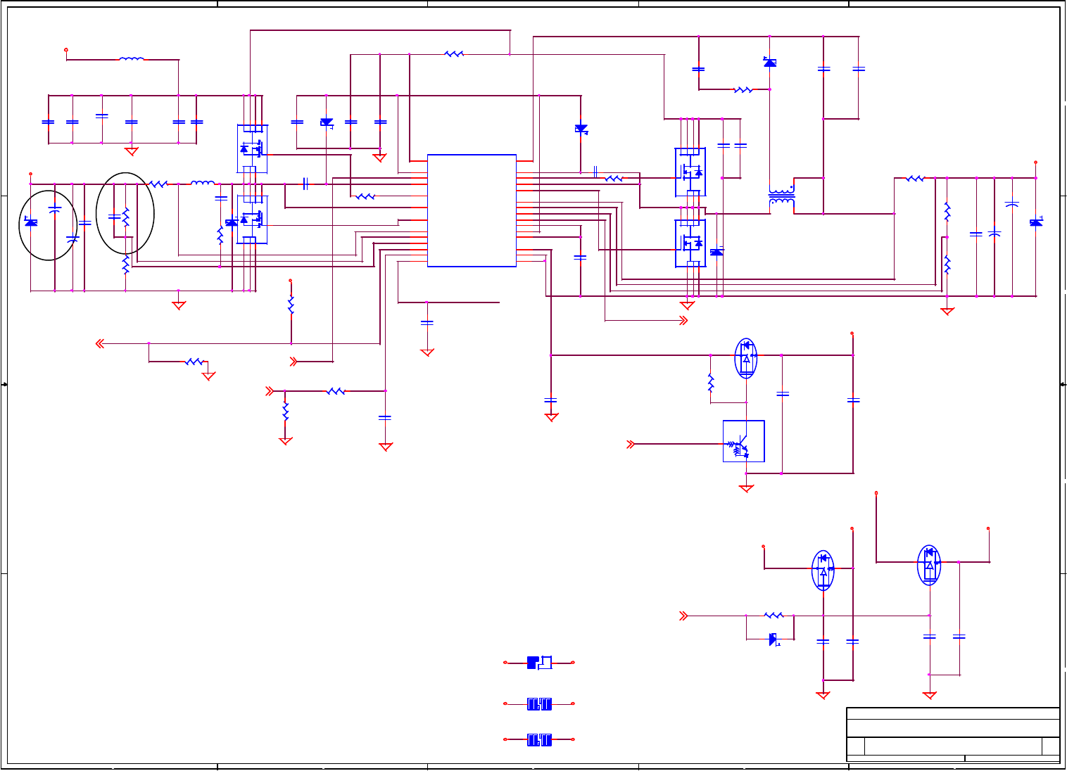The image size is (1067, 771).
Task: Click the middle jumper symbol at the bottom center
Action: pos(539,703)
